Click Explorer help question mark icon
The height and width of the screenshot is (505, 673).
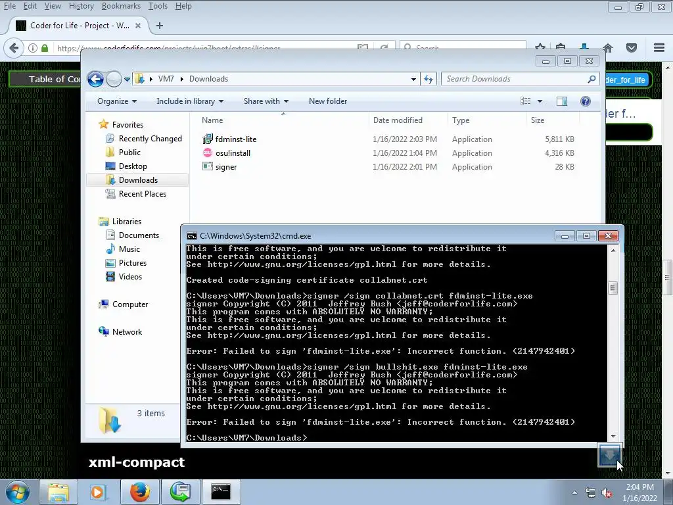click(x=586, y=101)
